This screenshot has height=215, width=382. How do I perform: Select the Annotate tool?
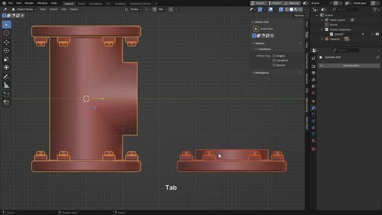7,77
